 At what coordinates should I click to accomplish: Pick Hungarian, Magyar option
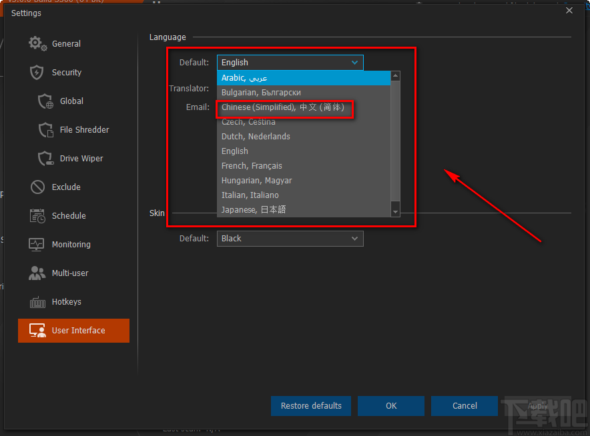point(304,181)
